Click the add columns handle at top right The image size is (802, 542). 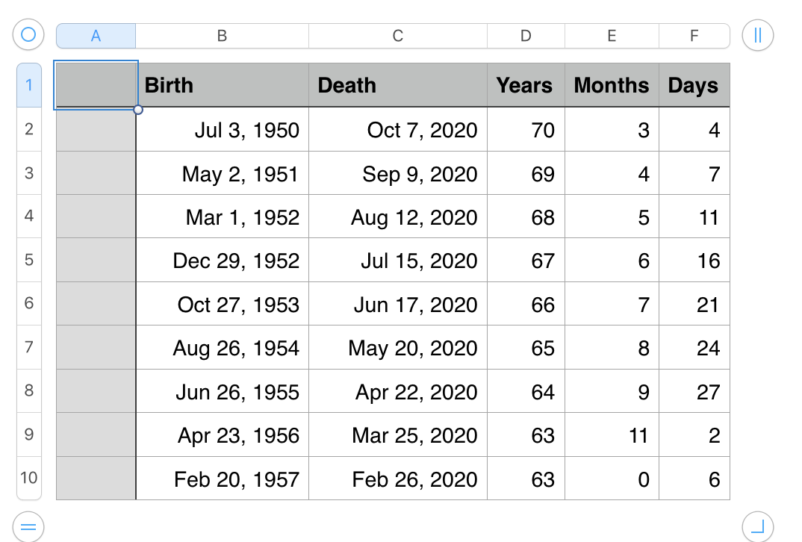pos(757,35)
